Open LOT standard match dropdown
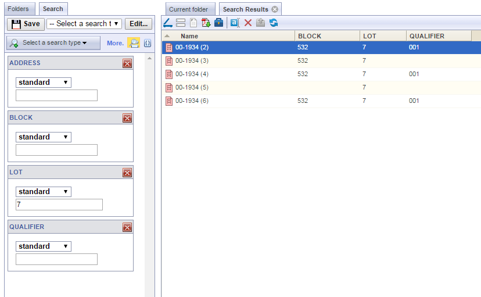The width and height of the screenshot is (481, 297). 43,192
